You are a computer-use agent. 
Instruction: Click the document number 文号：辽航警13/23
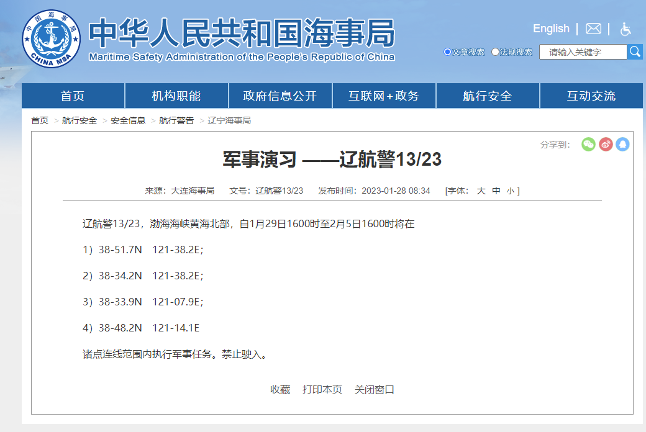point(266,191)
